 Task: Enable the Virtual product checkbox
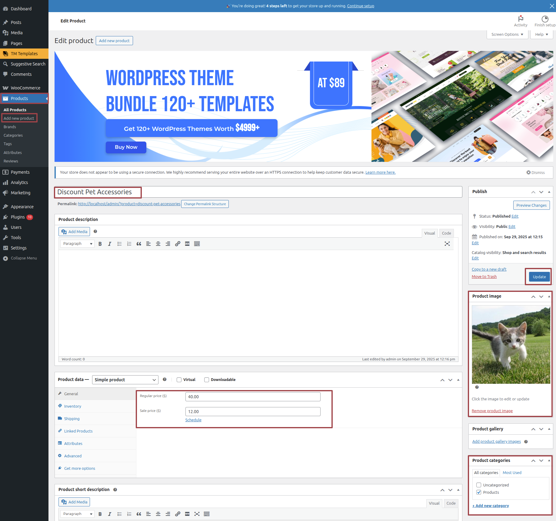179,380
